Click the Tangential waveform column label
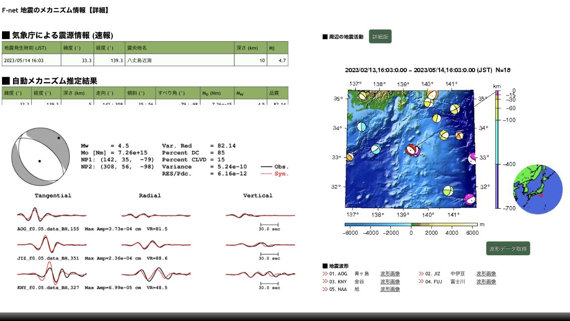This screenshot has width=570, height=321. pos(53,196)
